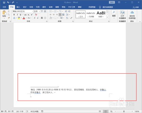Switch to print layout view in status bar
142x113 pixels.
(x=106, y=111)
